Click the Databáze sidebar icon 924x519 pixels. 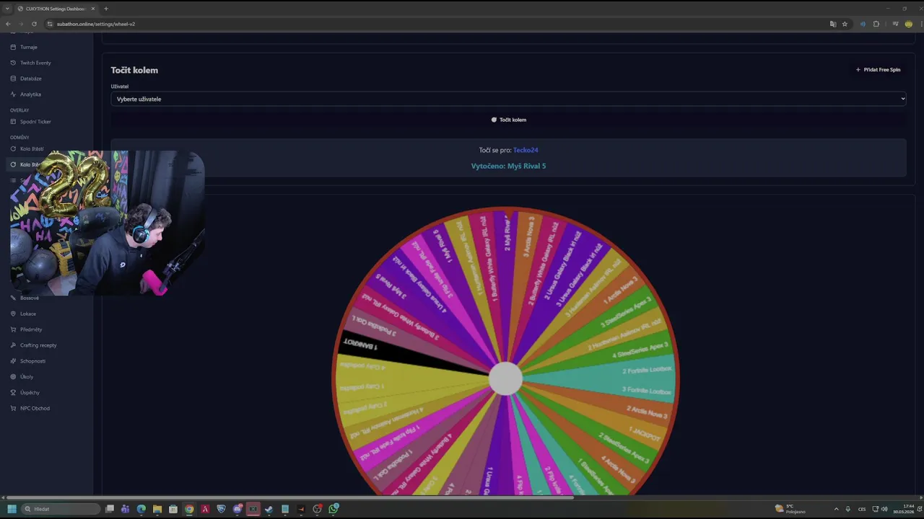(13, 79)
